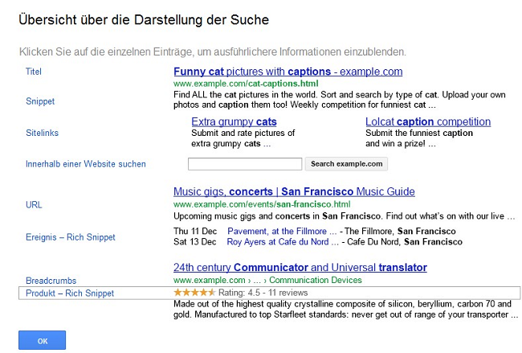Confirm the dialog with the OK button

[43, 340]
